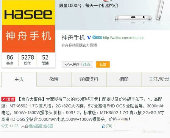Click the red 置顶 pinned post badge
This screenshot has width=170, height=138.
[8, 99]
